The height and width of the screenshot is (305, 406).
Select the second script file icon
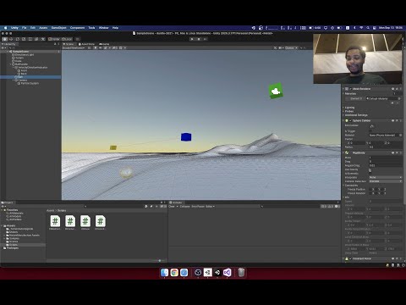(x=70, y=221)
